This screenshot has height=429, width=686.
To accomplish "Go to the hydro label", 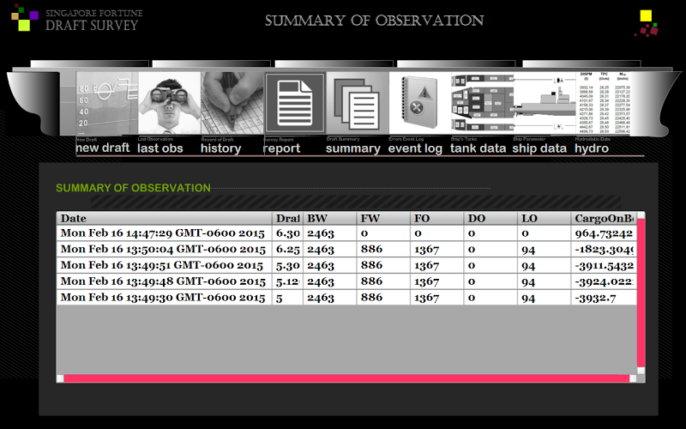I will 592,148.
